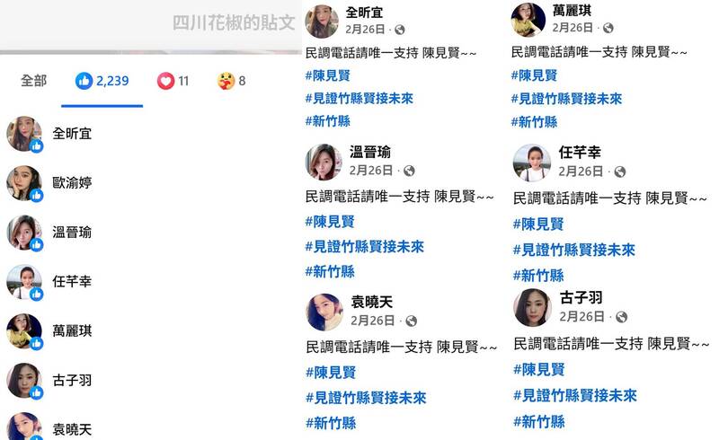Open the #新竹縣 hashtag in 溫晉瑜's post
Viewport: 719px width, 440px height.
coord(330,272)
